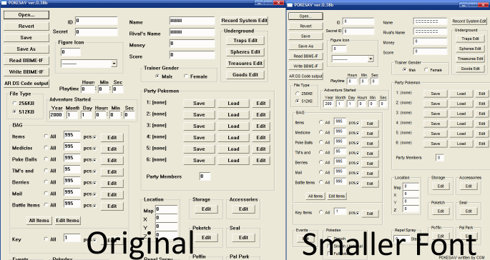Select Female gender in Smaller Font window
This screenshot has width=490, height=260.
[426, 69]
